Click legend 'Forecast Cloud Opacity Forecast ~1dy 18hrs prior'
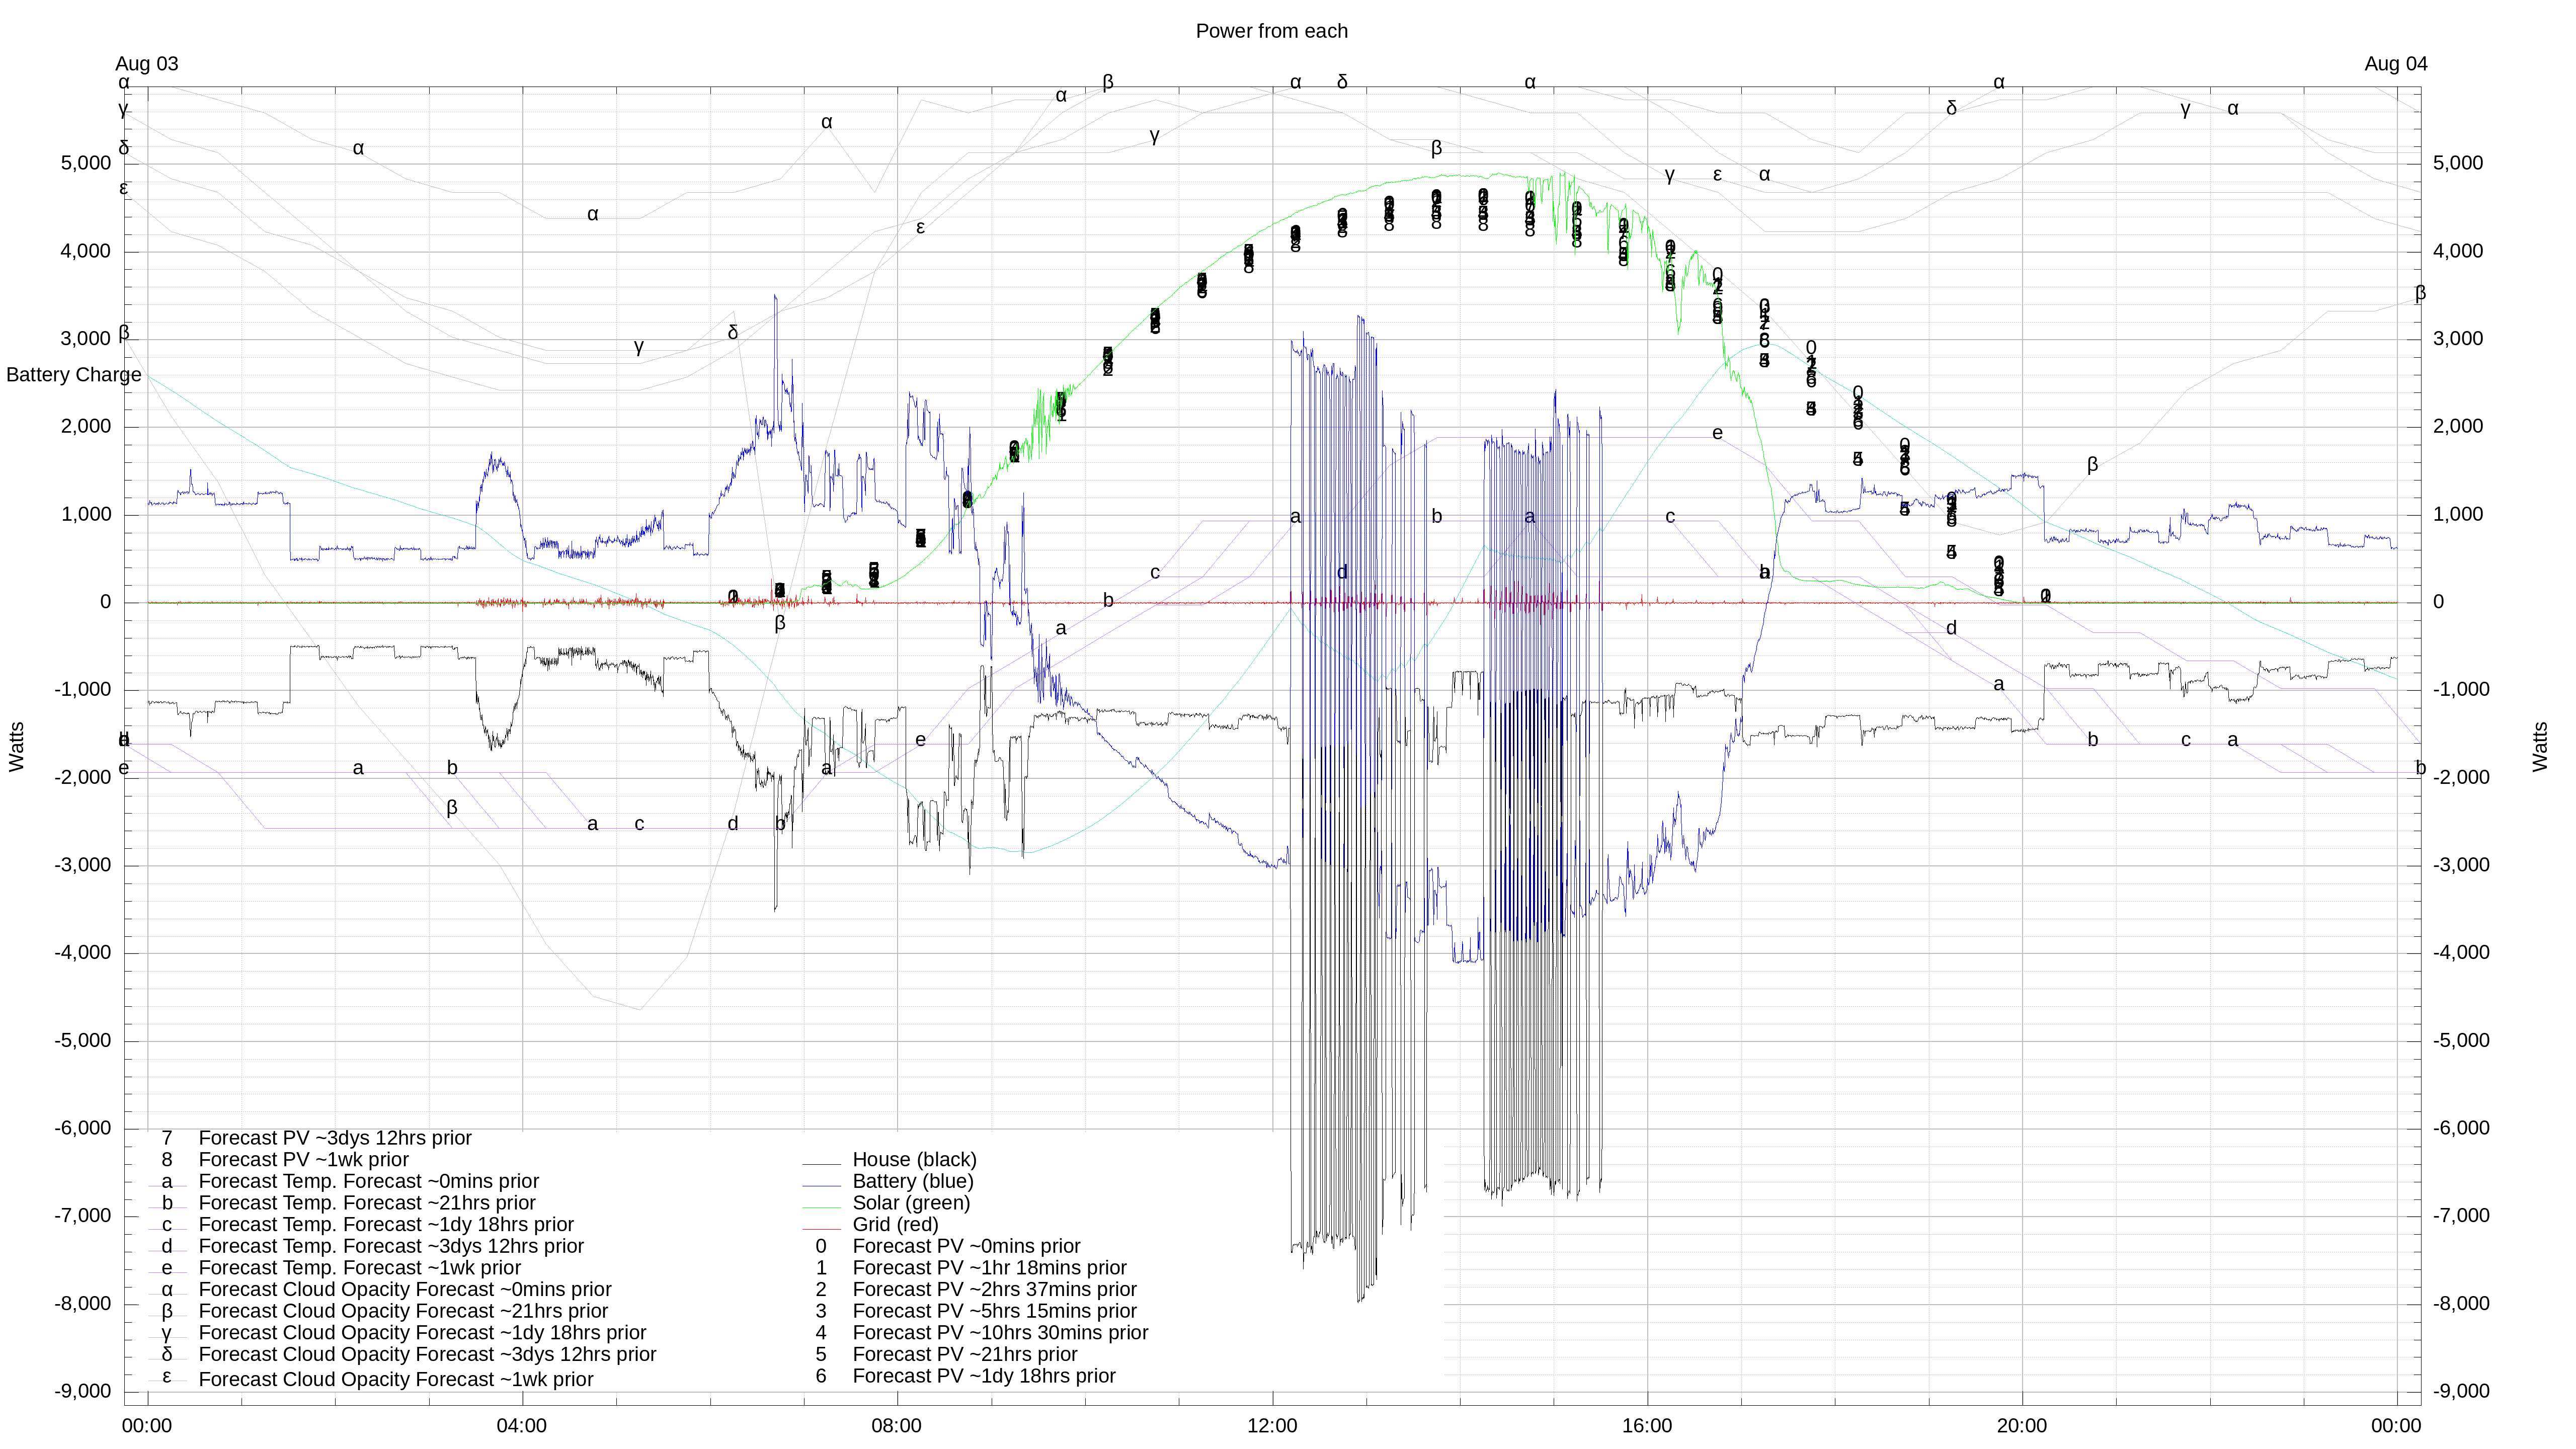 pyautogui.click(x=422, y=1333)
